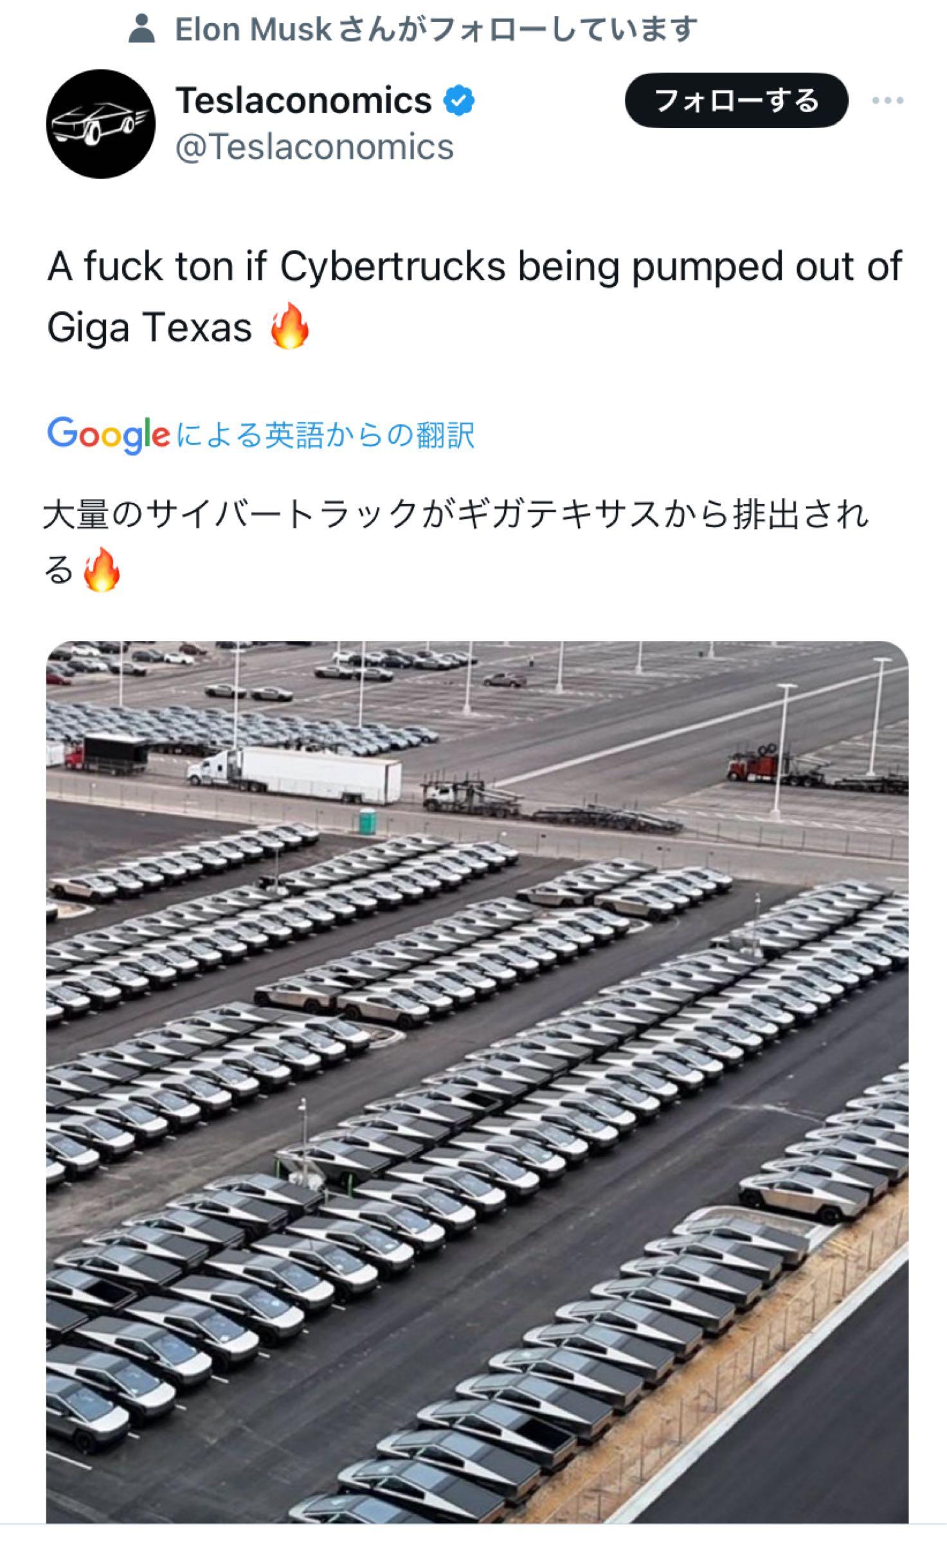Screen dimensions: 947x1543
Task: Open the @Teslaconomics handle
Action: click(x=314, y=147)
